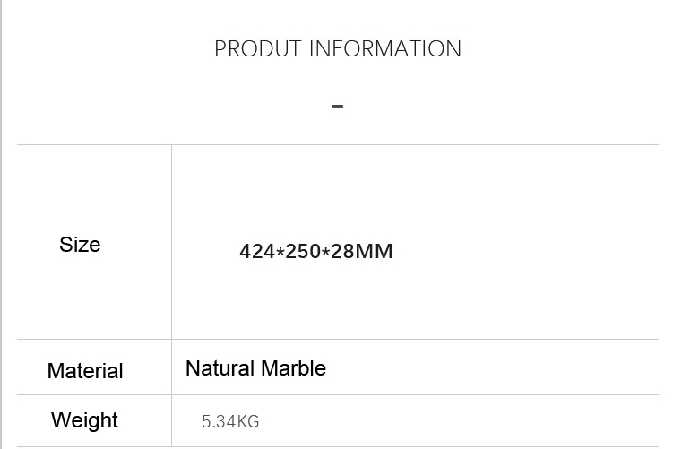This screenshot has width=673, height=449.
Task: Select the Material row label
Action: [x=85, y=370]
